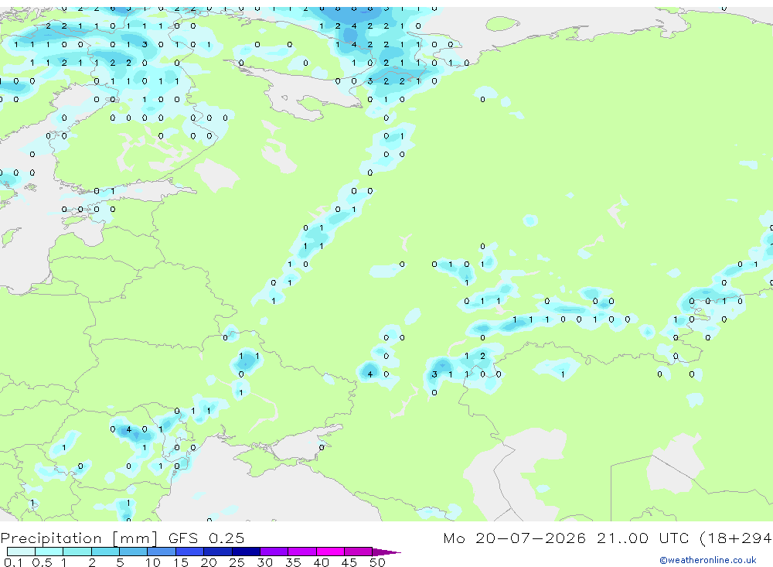773x567 pixels.
Task: Click the '(18+294' forecast run text
Action: [x=736, y=538]
